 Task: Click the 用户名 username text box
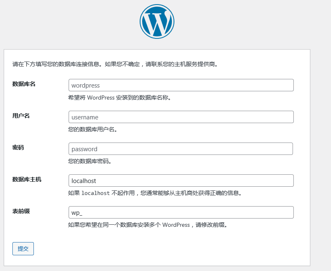[x=181, y=117]
